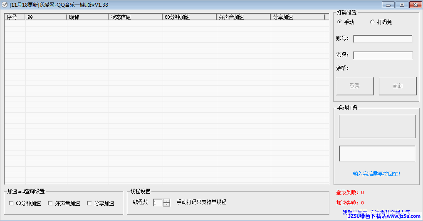Viewport: 423px width, 221px height.
Task: Sort by 序号 column header
Action: coord(15,17)
